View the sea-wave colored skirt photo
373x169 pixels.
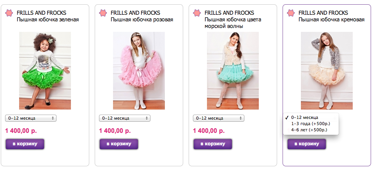point(233,71)
